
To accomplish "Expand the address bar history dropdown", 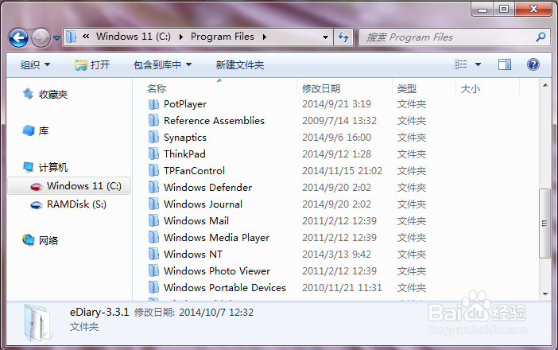I will click(325, 37).
